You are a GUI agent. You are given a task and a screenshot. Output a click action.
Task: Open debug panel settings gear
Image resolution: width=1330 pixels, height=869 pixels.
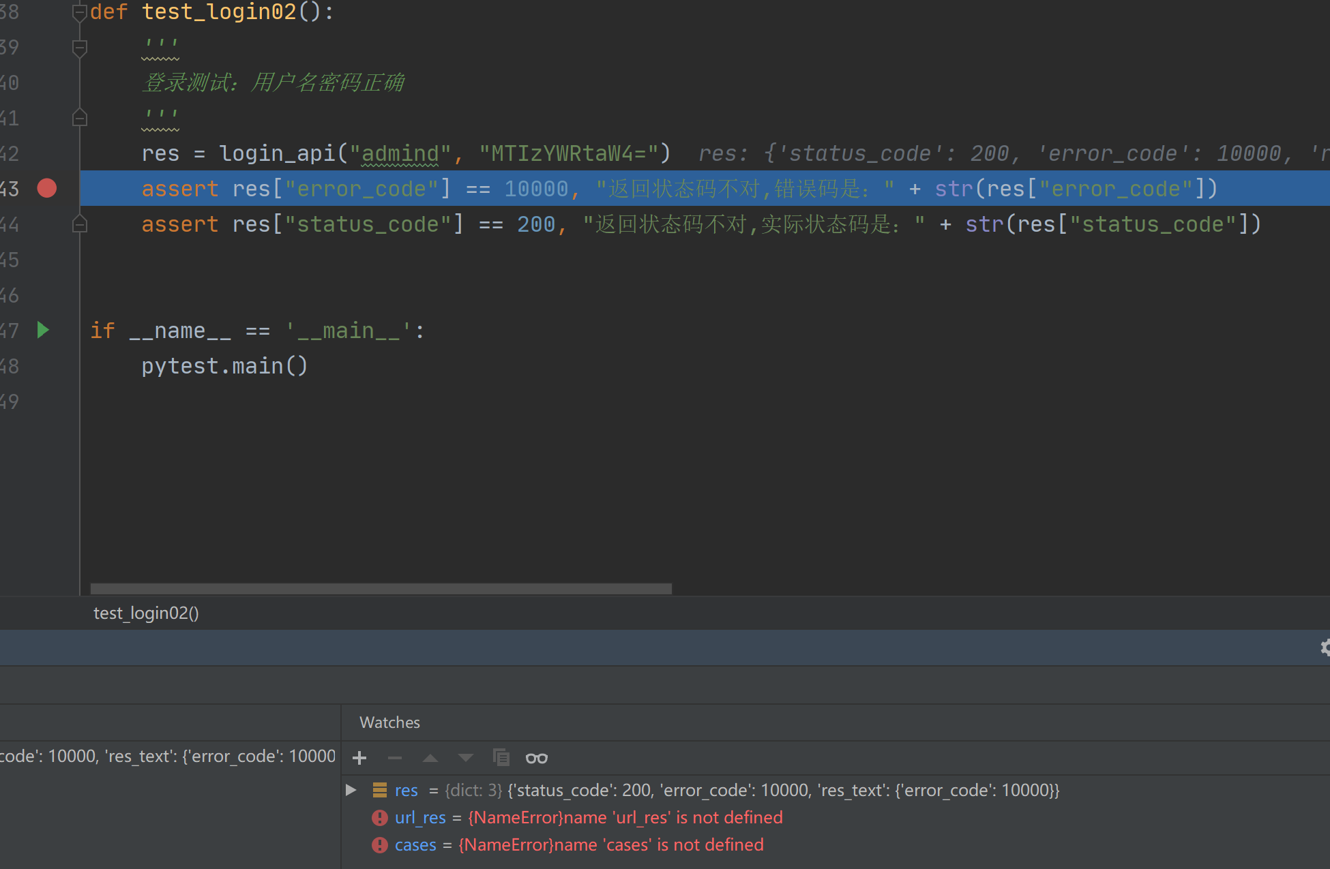(x=1325, y=647)
